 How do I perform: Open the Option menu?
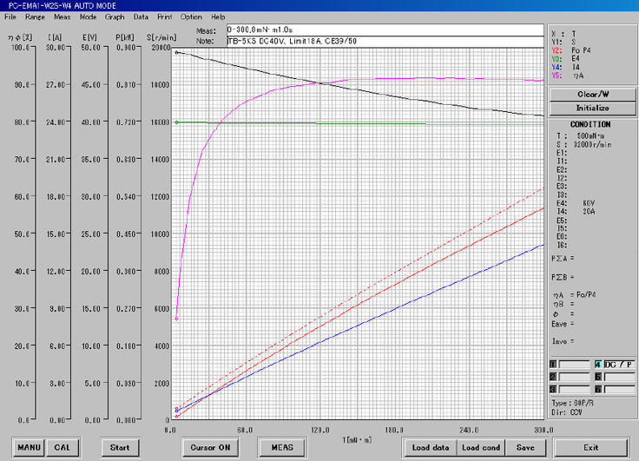191,16
